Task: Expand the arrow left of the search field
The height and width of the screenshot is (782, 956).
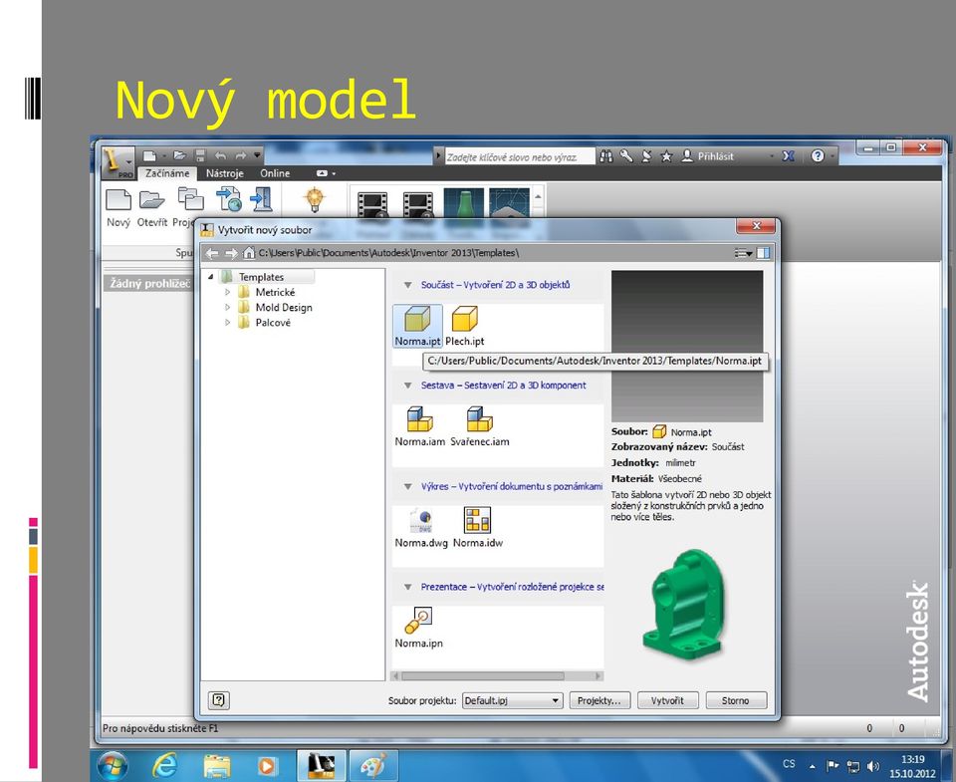Action: click(x=438, y=156)
